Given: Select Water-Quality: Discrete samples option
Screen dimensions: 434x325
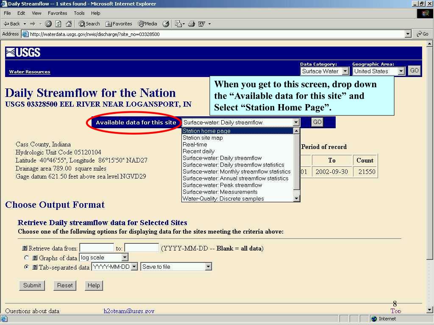Looking at the screenshot, I should 237,199.
